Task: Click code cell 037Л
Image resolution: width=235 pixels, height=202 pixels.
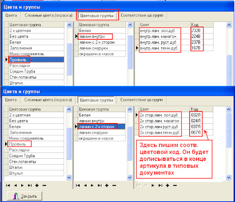Action: tap(201, 127)
